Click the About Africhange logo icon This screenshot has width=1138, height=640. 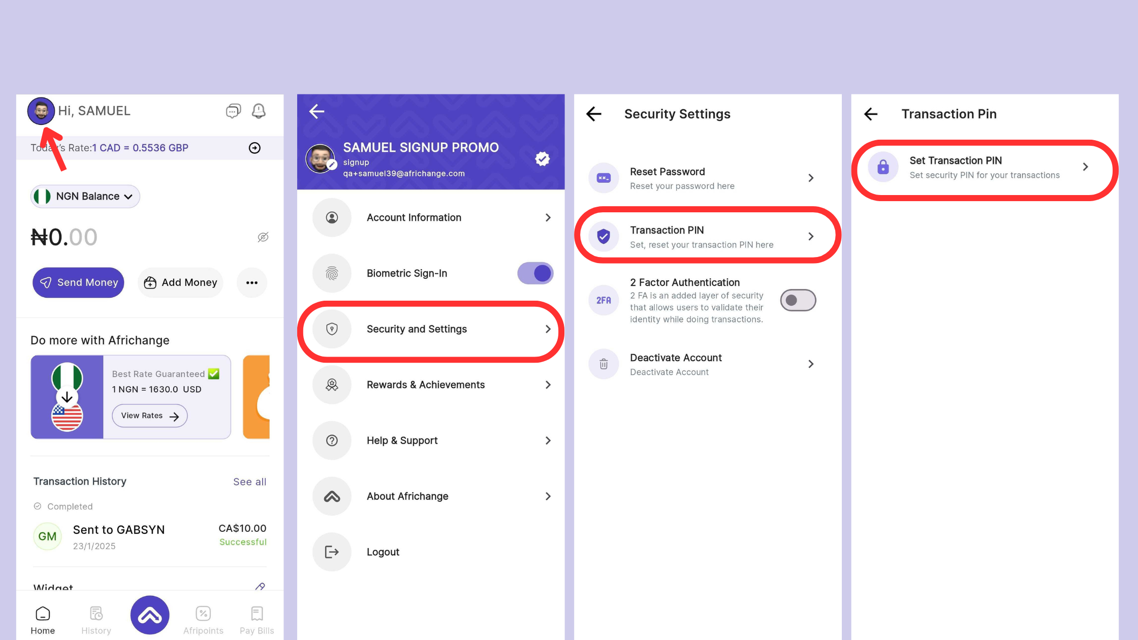[x=332, y=496]
